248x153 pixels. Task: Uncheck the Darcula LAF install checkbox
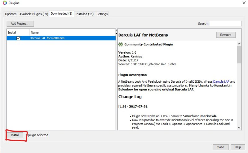18,38
